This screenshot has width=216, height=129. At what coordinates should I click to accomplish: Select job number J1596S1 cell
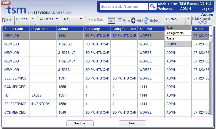click(x=70, y=70)
